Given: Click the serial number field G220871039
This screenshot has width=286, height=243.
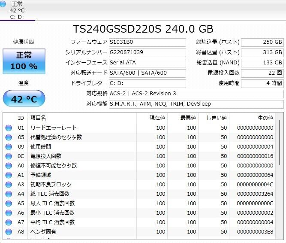Looking at the screenshot, I should tap(147, 52).
